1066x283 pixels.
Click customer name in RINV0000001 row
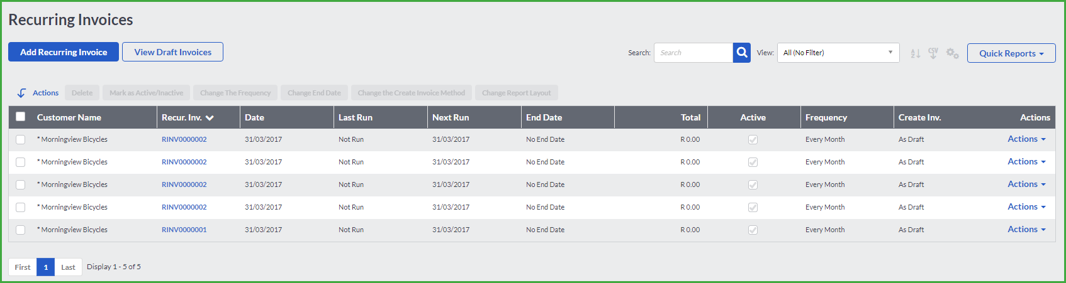(72, 230)
